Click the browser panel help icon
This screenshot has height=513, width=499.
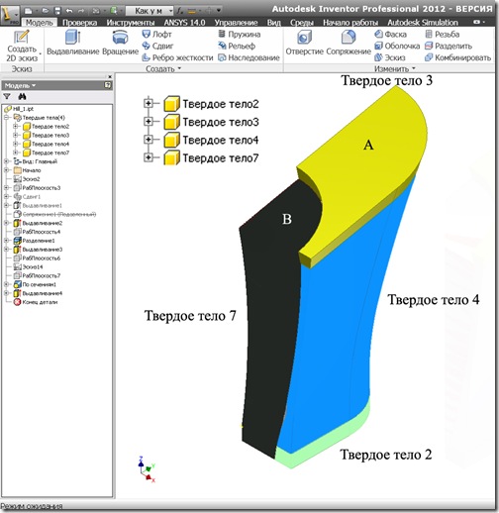[108, 85]
